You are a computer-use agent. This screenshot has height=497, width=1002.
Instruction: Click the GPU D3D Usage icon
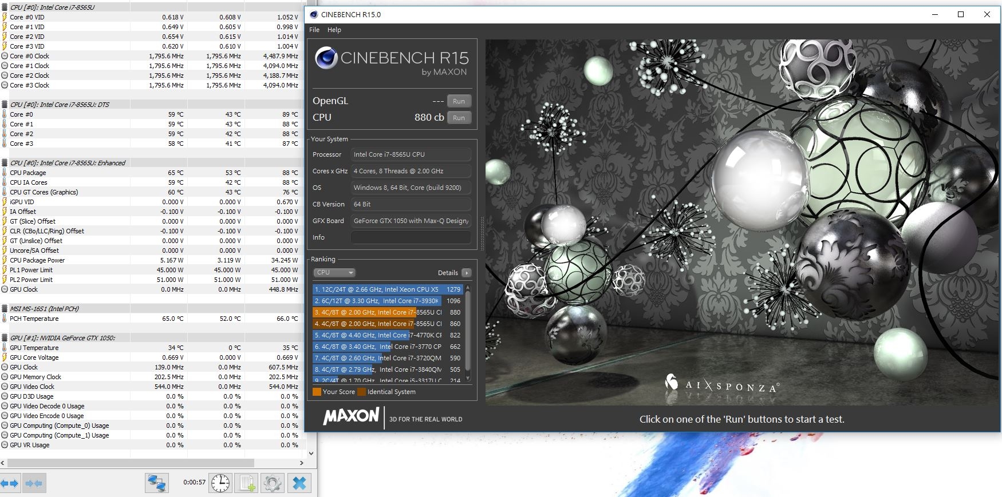(x=5, y=396)
